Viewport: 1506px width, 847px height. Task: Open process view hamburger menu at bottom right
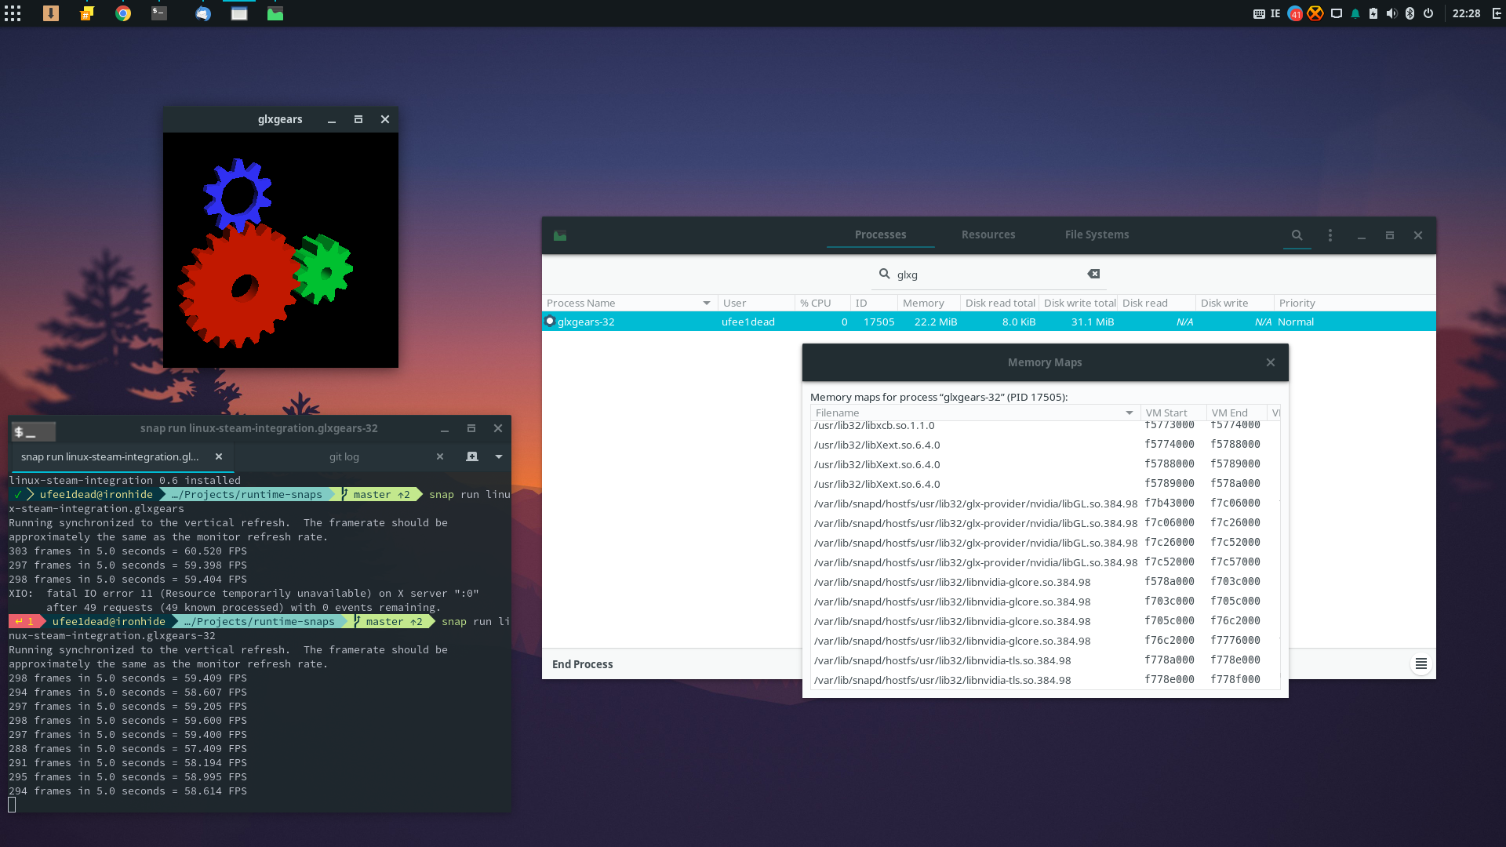pyautogui.click(x=1421, y=664)
